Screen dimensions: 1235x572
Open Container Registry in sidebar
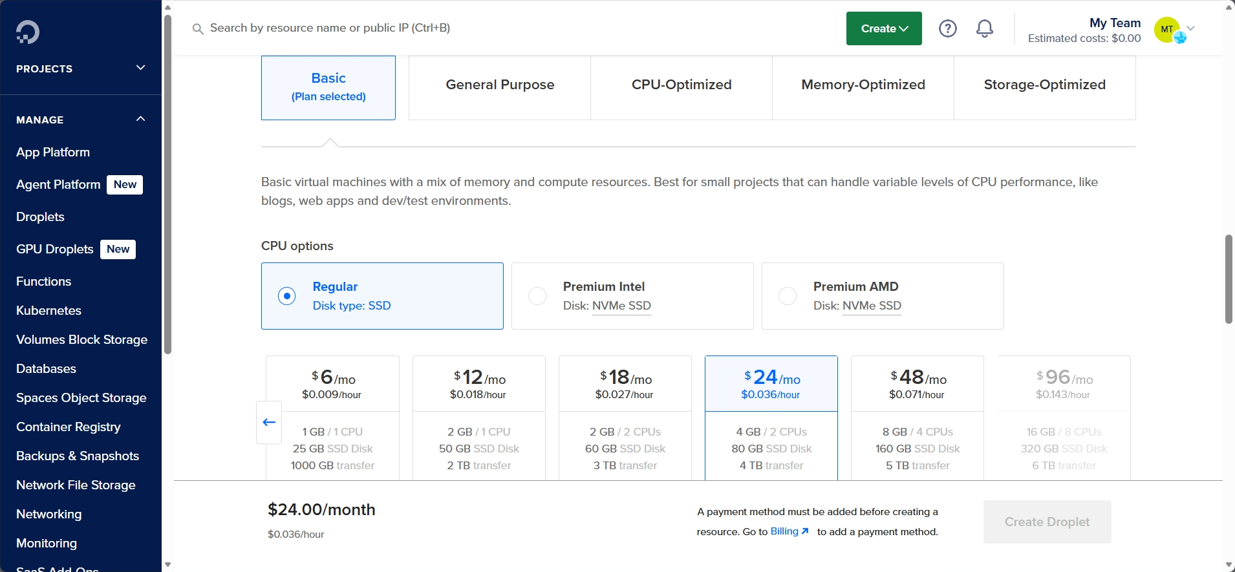tap(68, 427)
